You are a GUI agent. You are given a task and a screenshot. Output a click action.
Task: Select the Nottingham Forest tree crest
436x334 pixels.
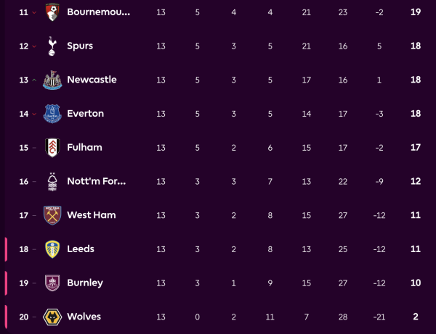click(x=52, y=181)
